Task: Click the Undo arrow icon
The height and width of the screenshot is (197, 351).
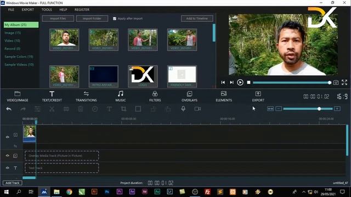Action: click(9, 109)
